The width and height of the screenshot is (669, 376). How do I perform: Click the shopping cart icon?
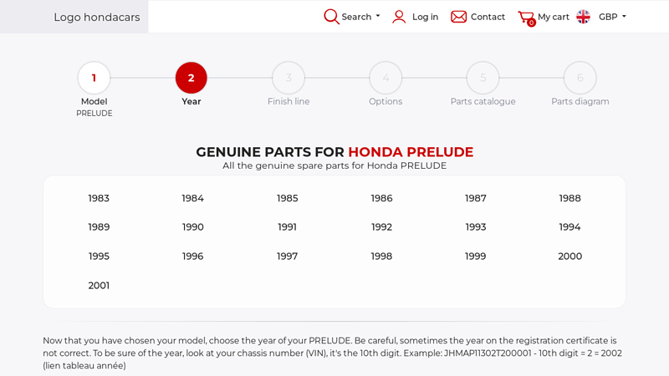526,17
